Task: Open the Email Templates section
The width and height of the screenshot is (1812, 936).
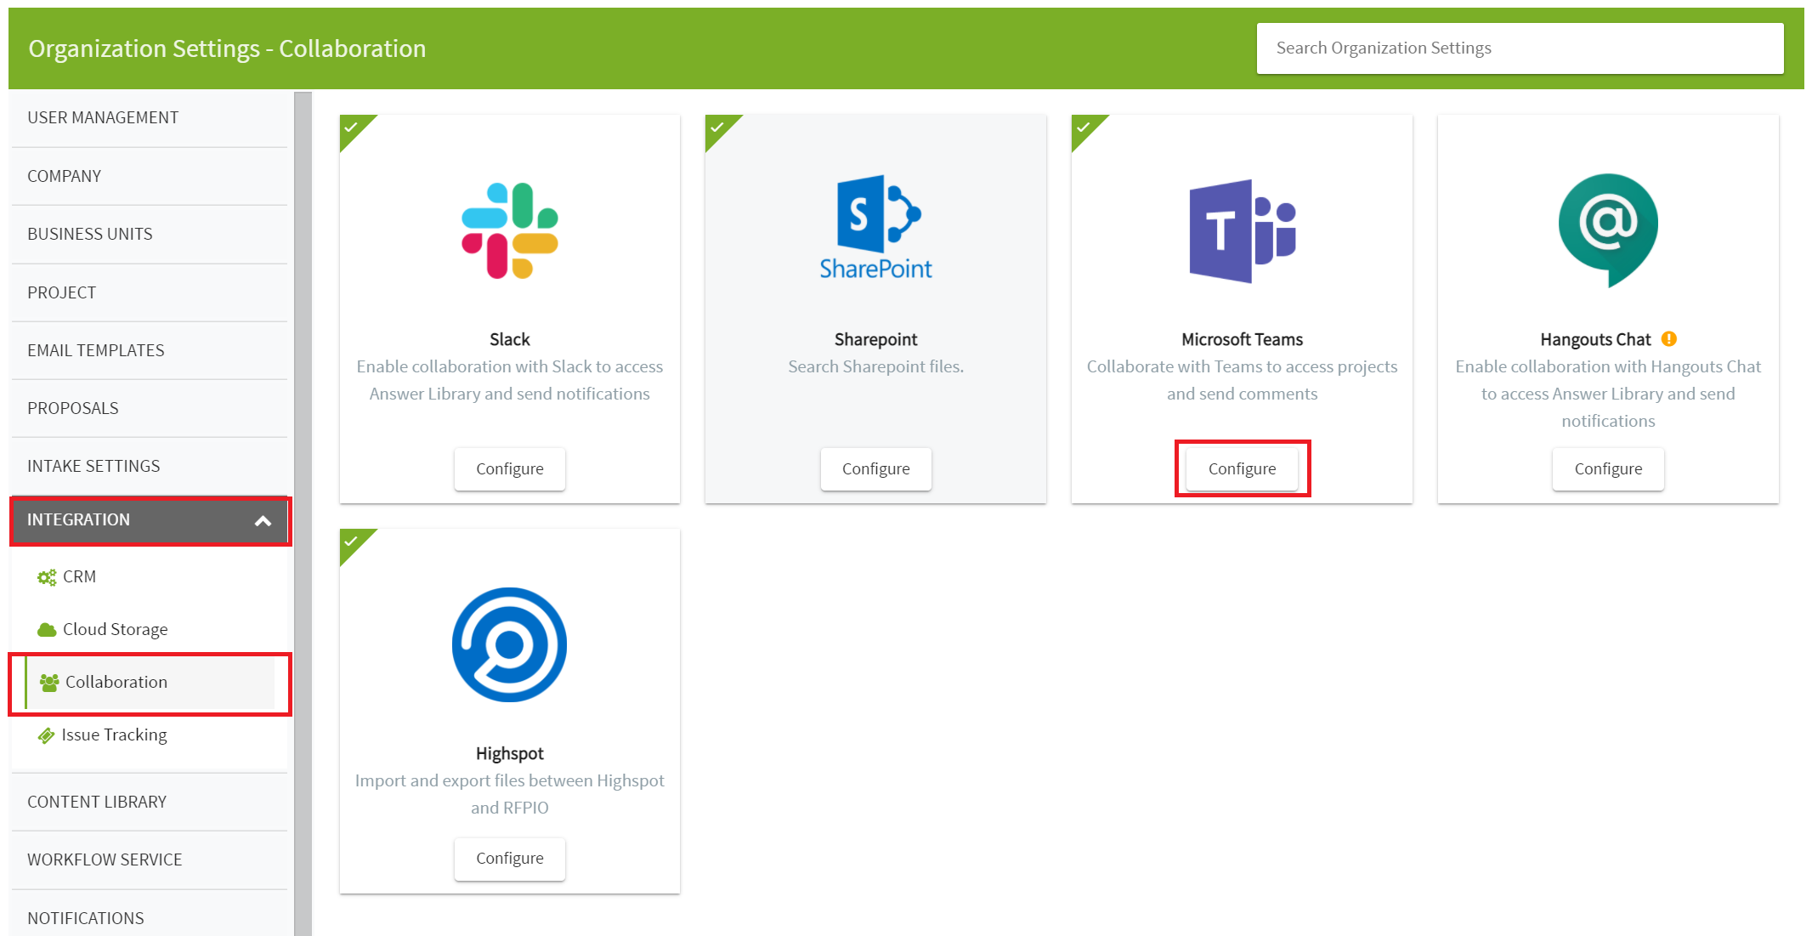Action: pyautogui.click(x=150, y=350)
